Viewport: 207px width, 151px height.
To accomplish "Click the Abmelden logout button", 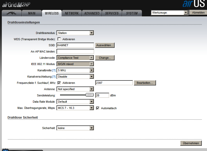I will [198, 13].
